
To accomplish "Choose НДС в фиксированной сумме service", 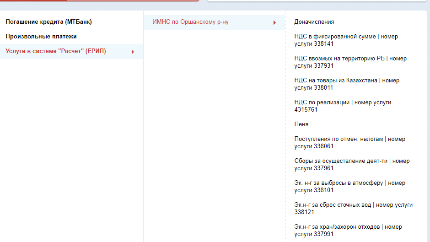I will [346, 40].
